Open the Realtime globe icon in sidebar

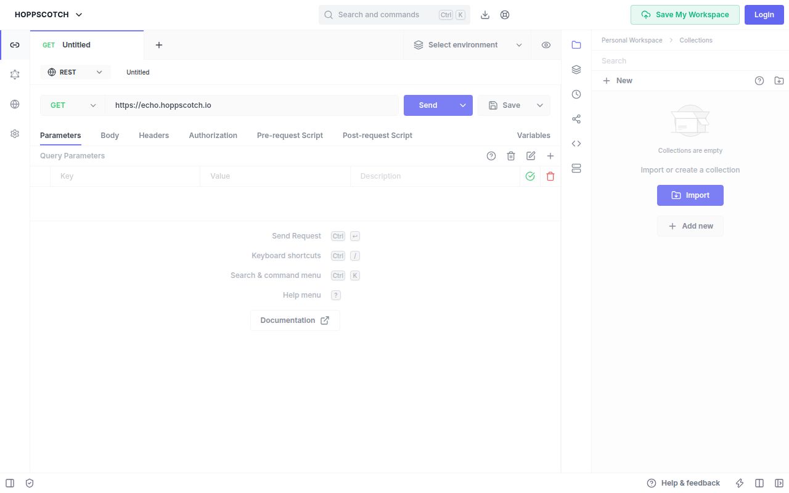click(15, 104)
